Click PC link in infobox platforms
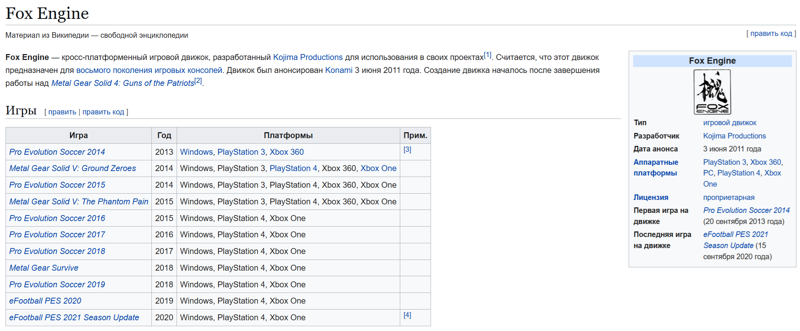Screen dimensions: 800x331 pyautogui.click(x=708, y=173)
